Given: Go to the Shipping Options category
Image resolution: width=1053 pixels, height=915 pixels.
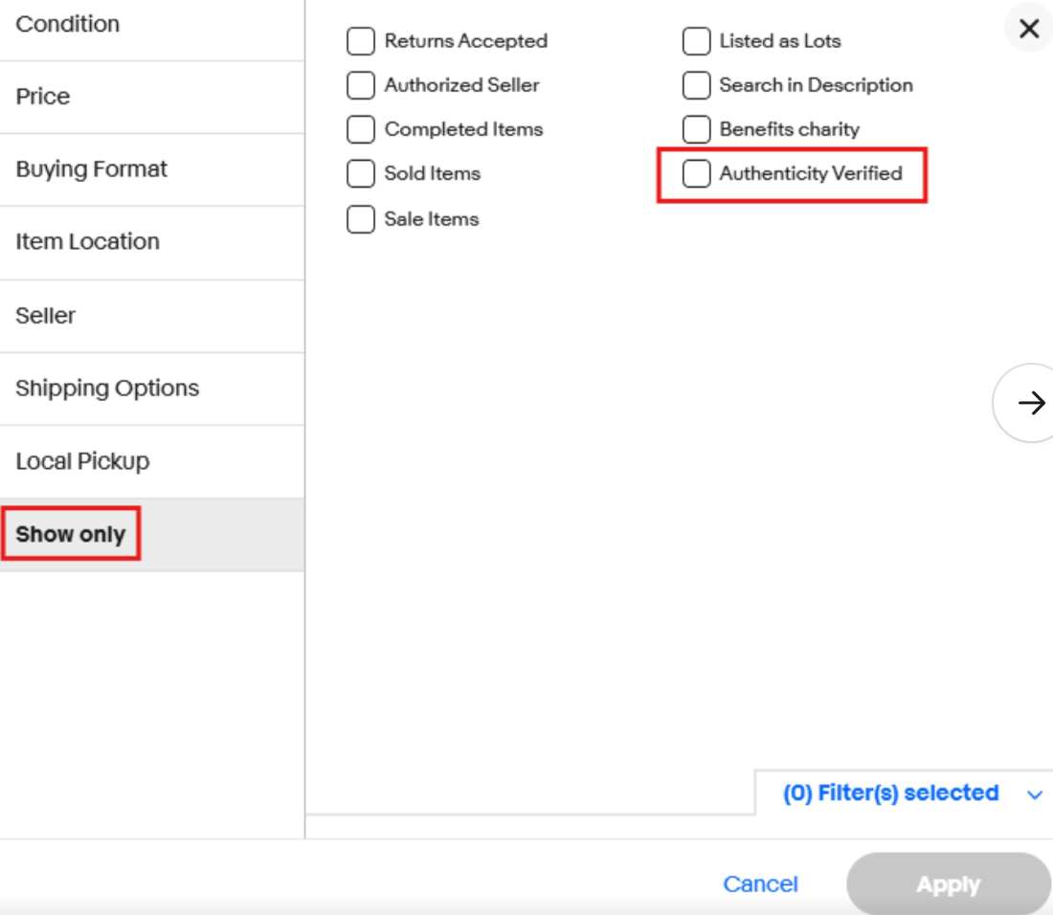Looking at the screenshot, I should click(x=107, y=389).
